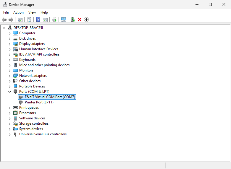Screen dimensions: 231x169
Task: Click the Disable device down-arrow icon
Action: point(86,19)
